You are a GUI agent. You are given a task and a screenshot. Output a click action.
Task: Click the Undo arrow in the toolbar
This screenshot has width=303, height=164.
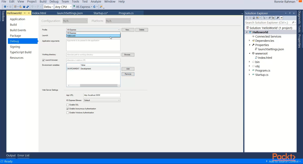pyautogui.click(x=32, y=7)
